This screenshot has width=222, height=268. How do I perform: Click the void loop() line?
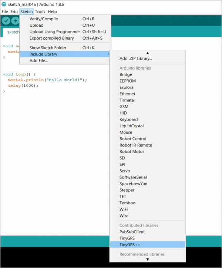coord(19,74)
